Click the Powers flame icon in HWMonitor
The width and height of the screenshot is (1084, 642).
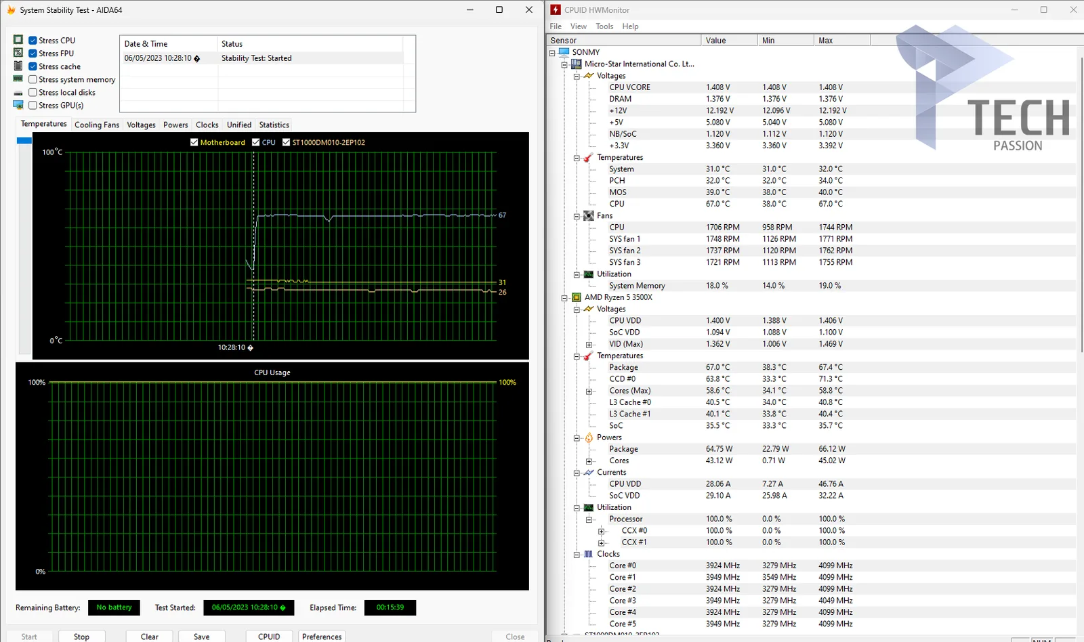[589, 437]
